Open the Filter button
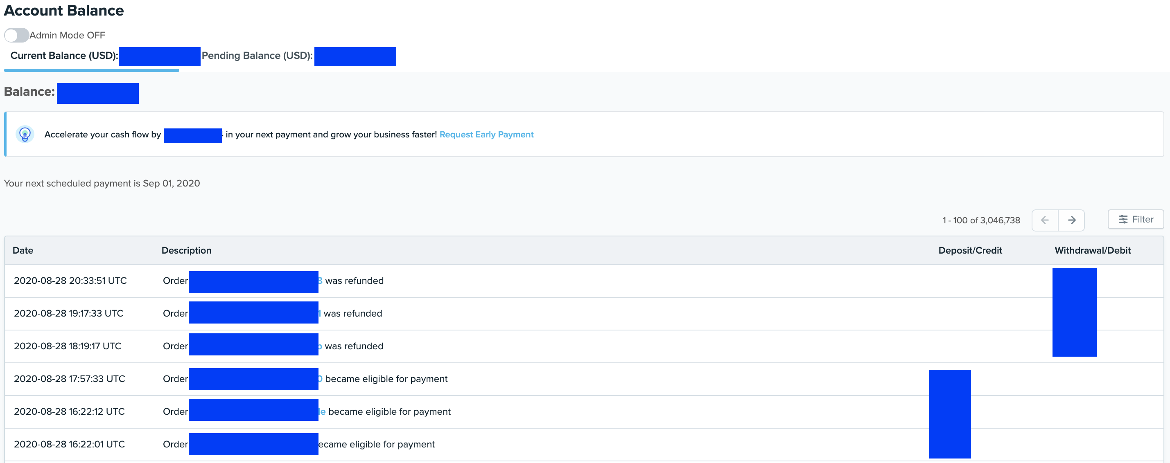The width and height of the screenshot is (1170, 463). click(1135, 219)
